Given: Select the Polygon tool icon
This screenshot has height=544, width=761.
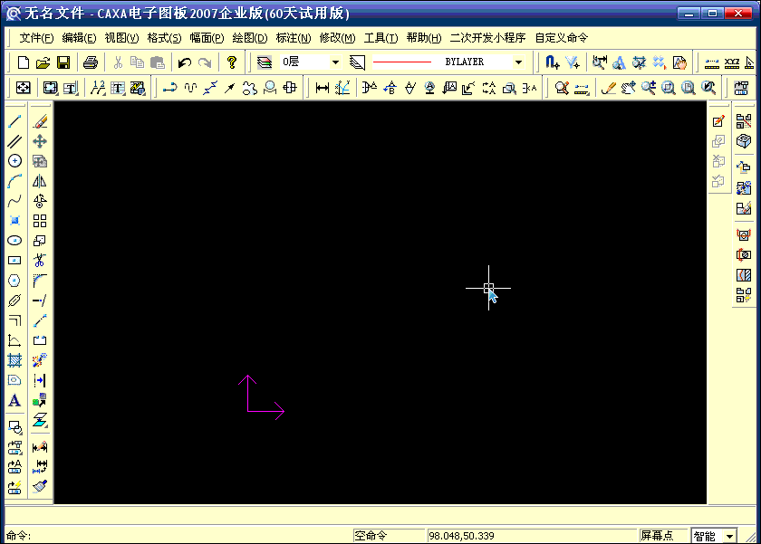Looking at the screenshot, I should 14,281.
